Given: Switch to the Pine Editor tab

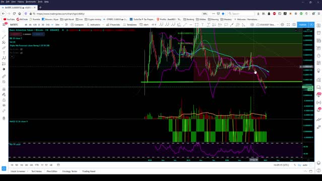Looking at the screenshot, I should pyautogui.click(x=52, y=171).
